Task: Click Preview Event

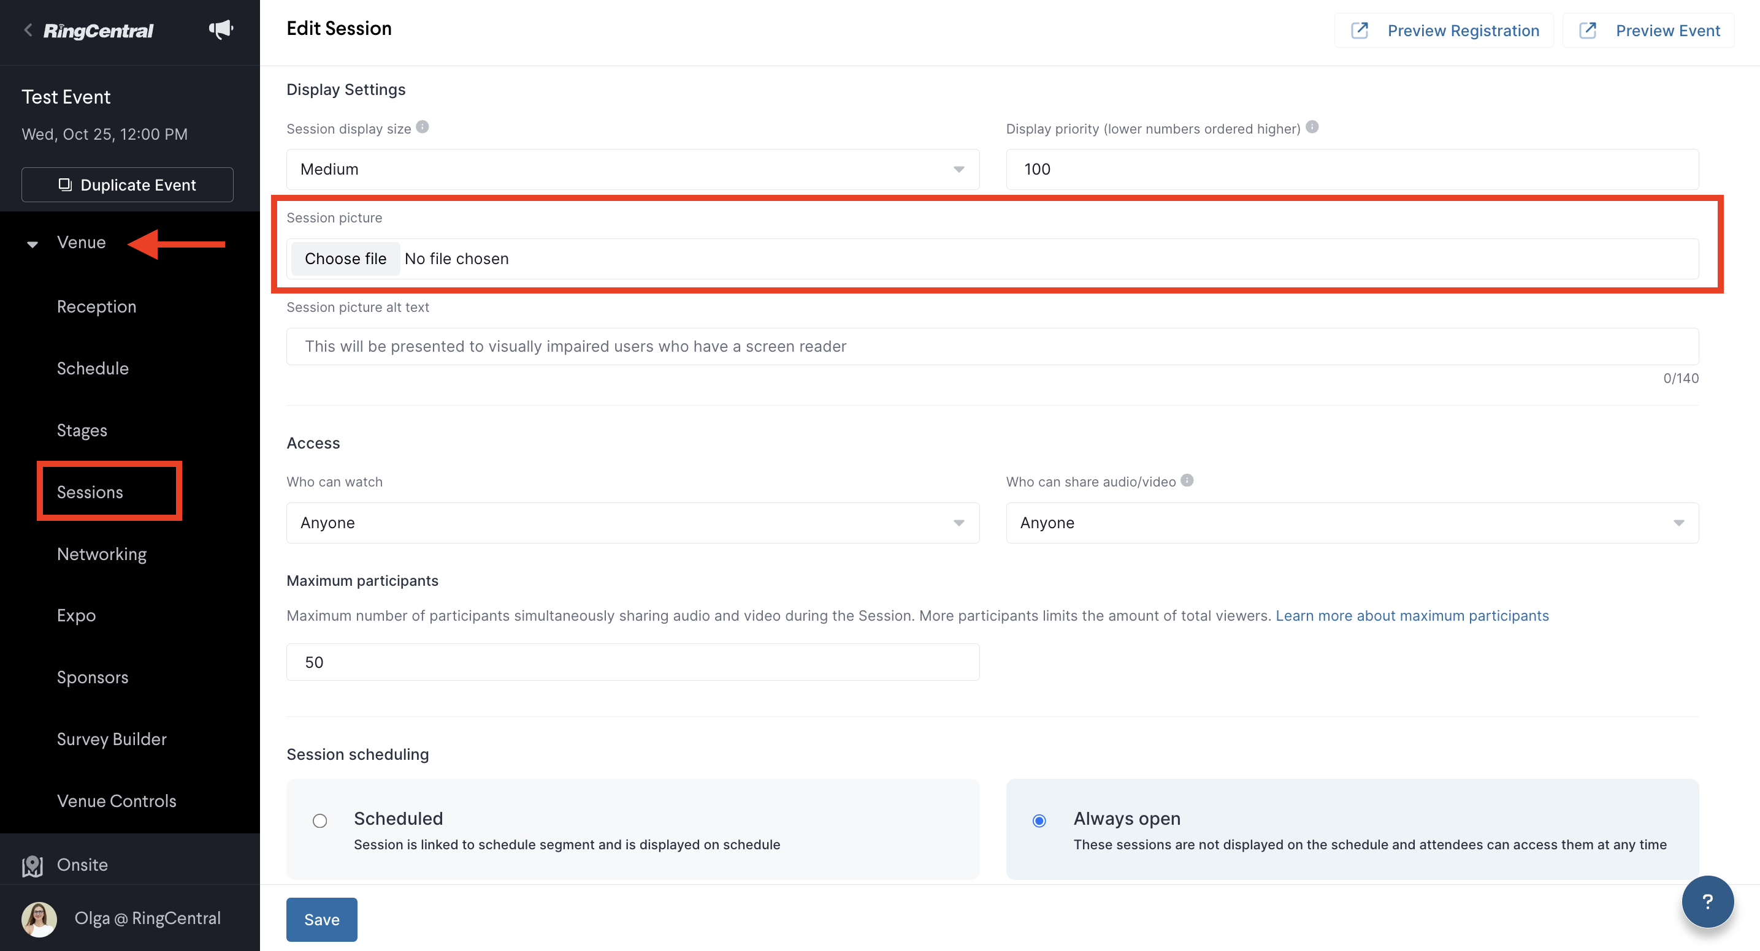Action: [x=1648, y=31]
